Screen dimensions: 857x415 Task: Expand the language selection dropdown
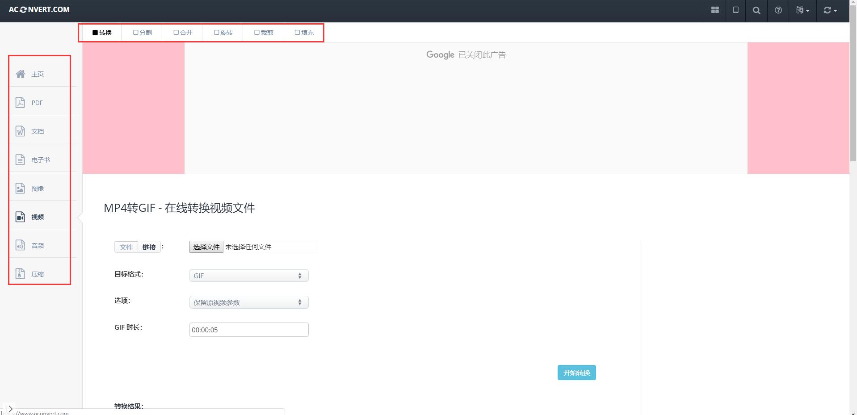click(802, 10)
